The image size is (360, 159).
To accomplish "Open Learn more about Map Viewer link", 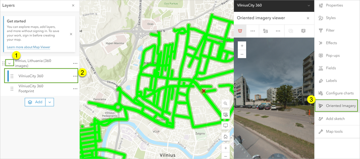I will (x=28, y=47).
